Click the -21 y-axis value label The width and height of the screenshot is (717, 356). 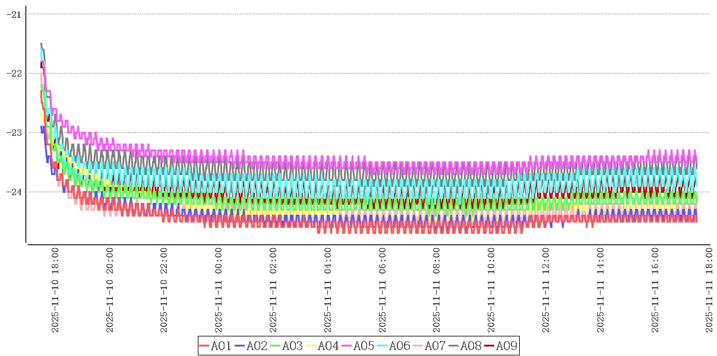[14, 14]
